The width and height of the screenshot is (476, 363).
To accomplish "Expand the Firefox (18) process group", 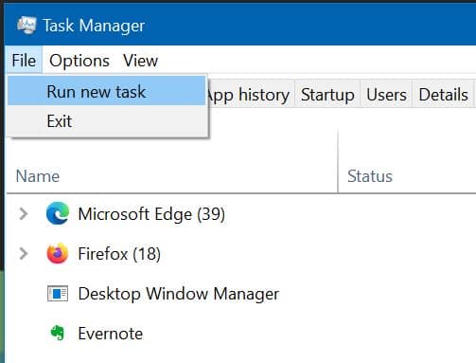I will 24,253.
